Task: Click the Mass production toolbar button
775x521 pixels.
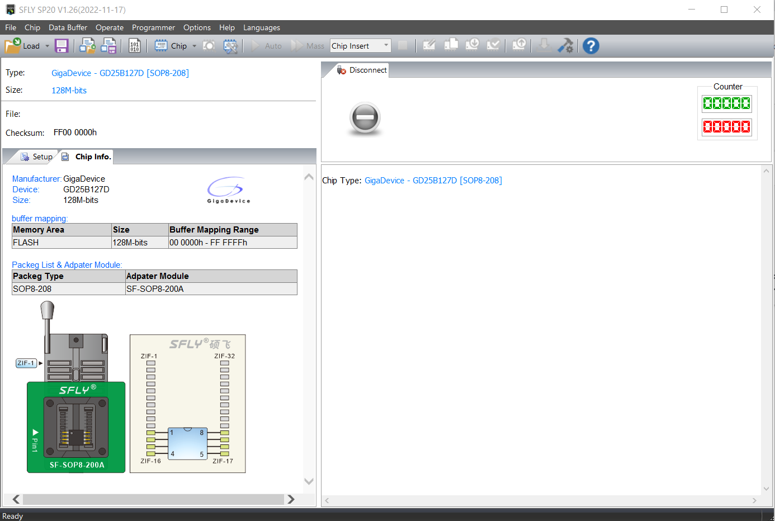Action: pyautogui.click(x=308, y=46)
